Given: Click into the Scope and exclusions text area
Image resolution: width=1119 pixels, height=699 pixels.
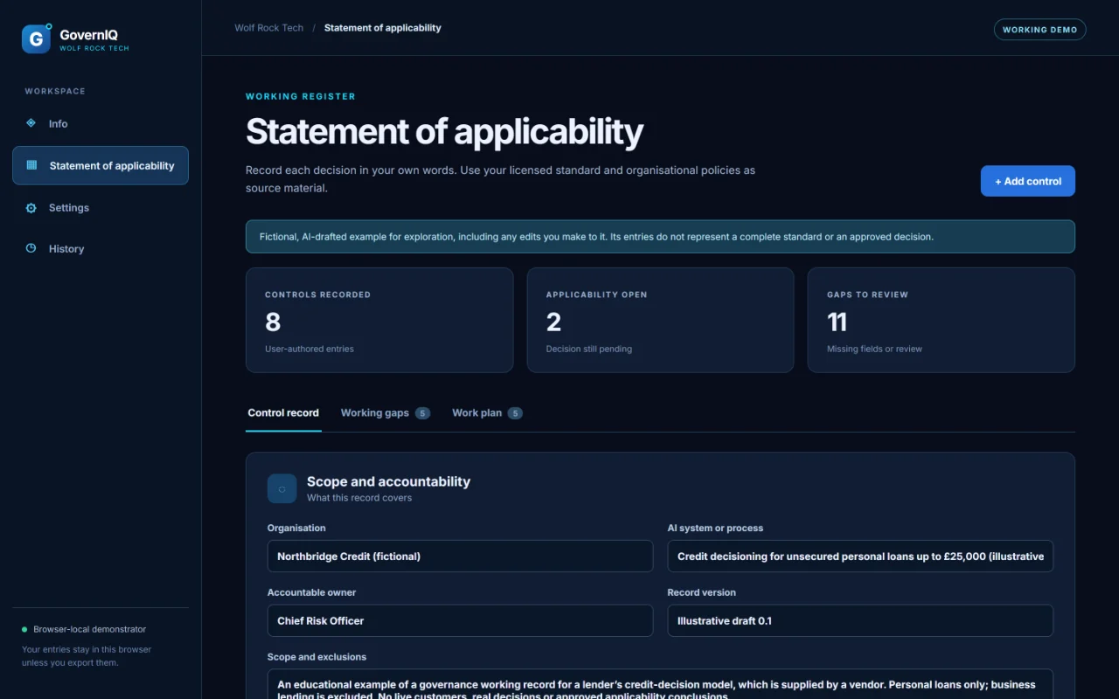Looking at the screenshot, I should pos(660,684).
